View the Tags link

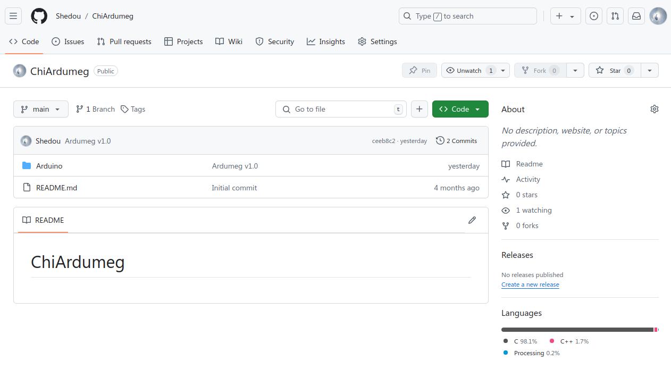(x=133, y=109)
